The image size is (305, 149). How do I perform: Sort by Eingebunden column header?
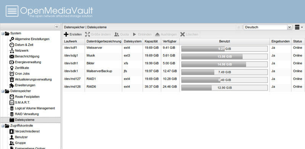[x=281, y=42]
